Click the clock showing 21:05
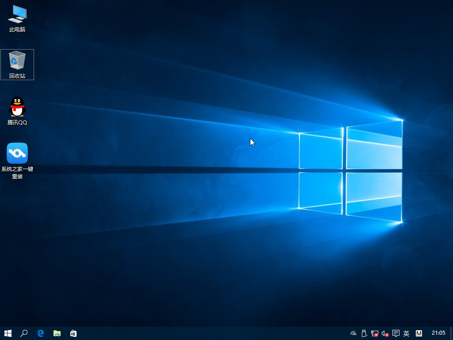 (438, 333)
